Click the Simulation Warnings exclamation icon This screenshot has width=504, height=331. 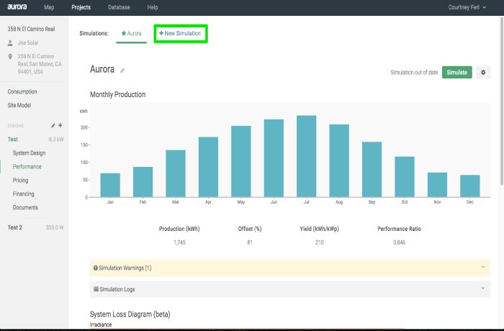tap(96, 268)
